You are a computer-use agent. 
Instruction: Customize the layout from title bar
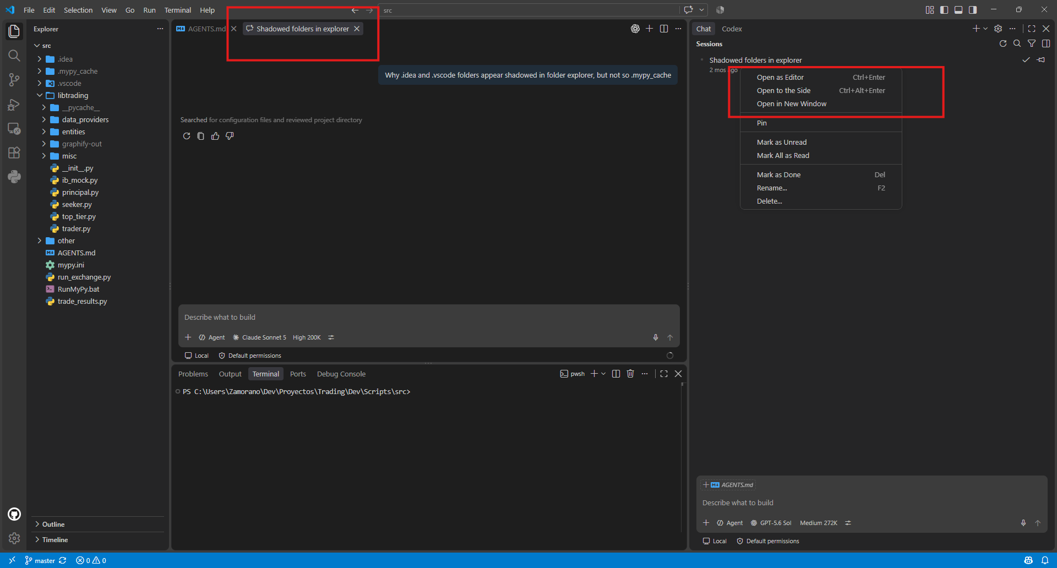click(930, 10)
